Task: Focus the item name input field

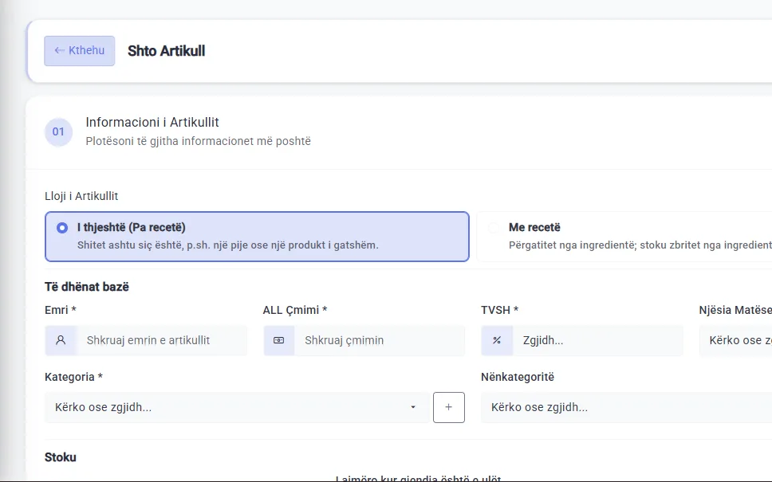Action: 161,340
